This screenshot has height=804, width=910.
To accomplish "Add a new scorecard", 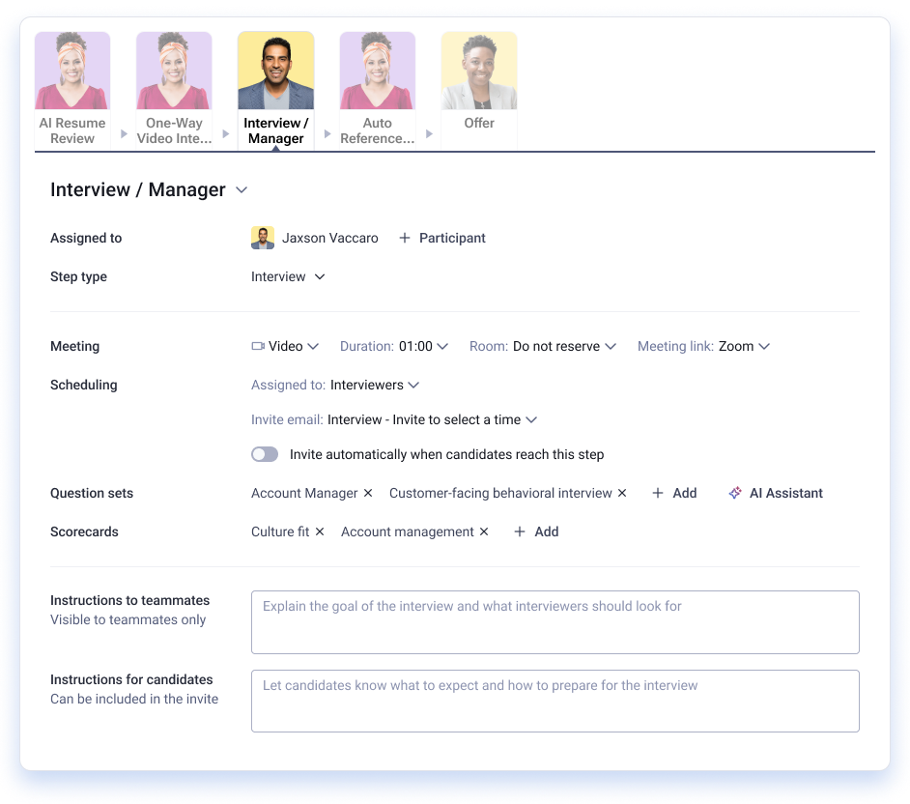I will [x=536, y=531].
